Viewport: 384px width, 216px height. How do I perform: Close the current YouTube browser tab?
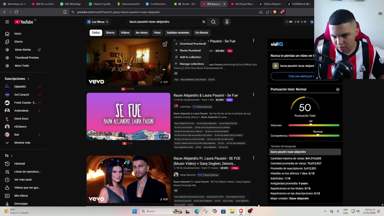(x=224, y=4)
